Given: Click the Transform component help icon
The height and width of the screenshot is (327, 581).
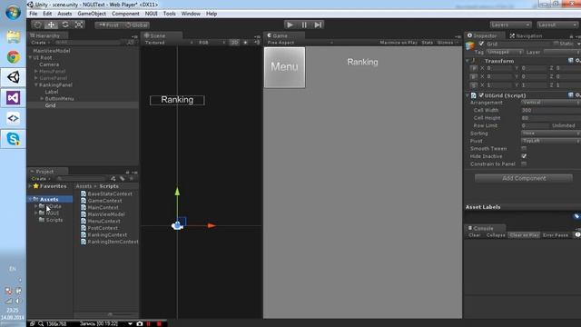Looking at the screenshot, I should [x=571, y=61].
